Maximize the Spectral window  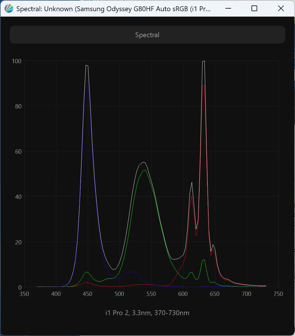254,8
